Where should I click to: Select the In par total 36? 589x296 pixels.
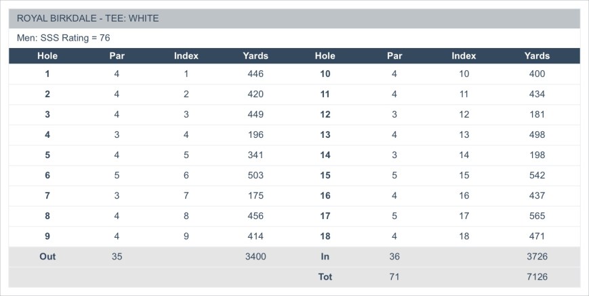[394, 256]
